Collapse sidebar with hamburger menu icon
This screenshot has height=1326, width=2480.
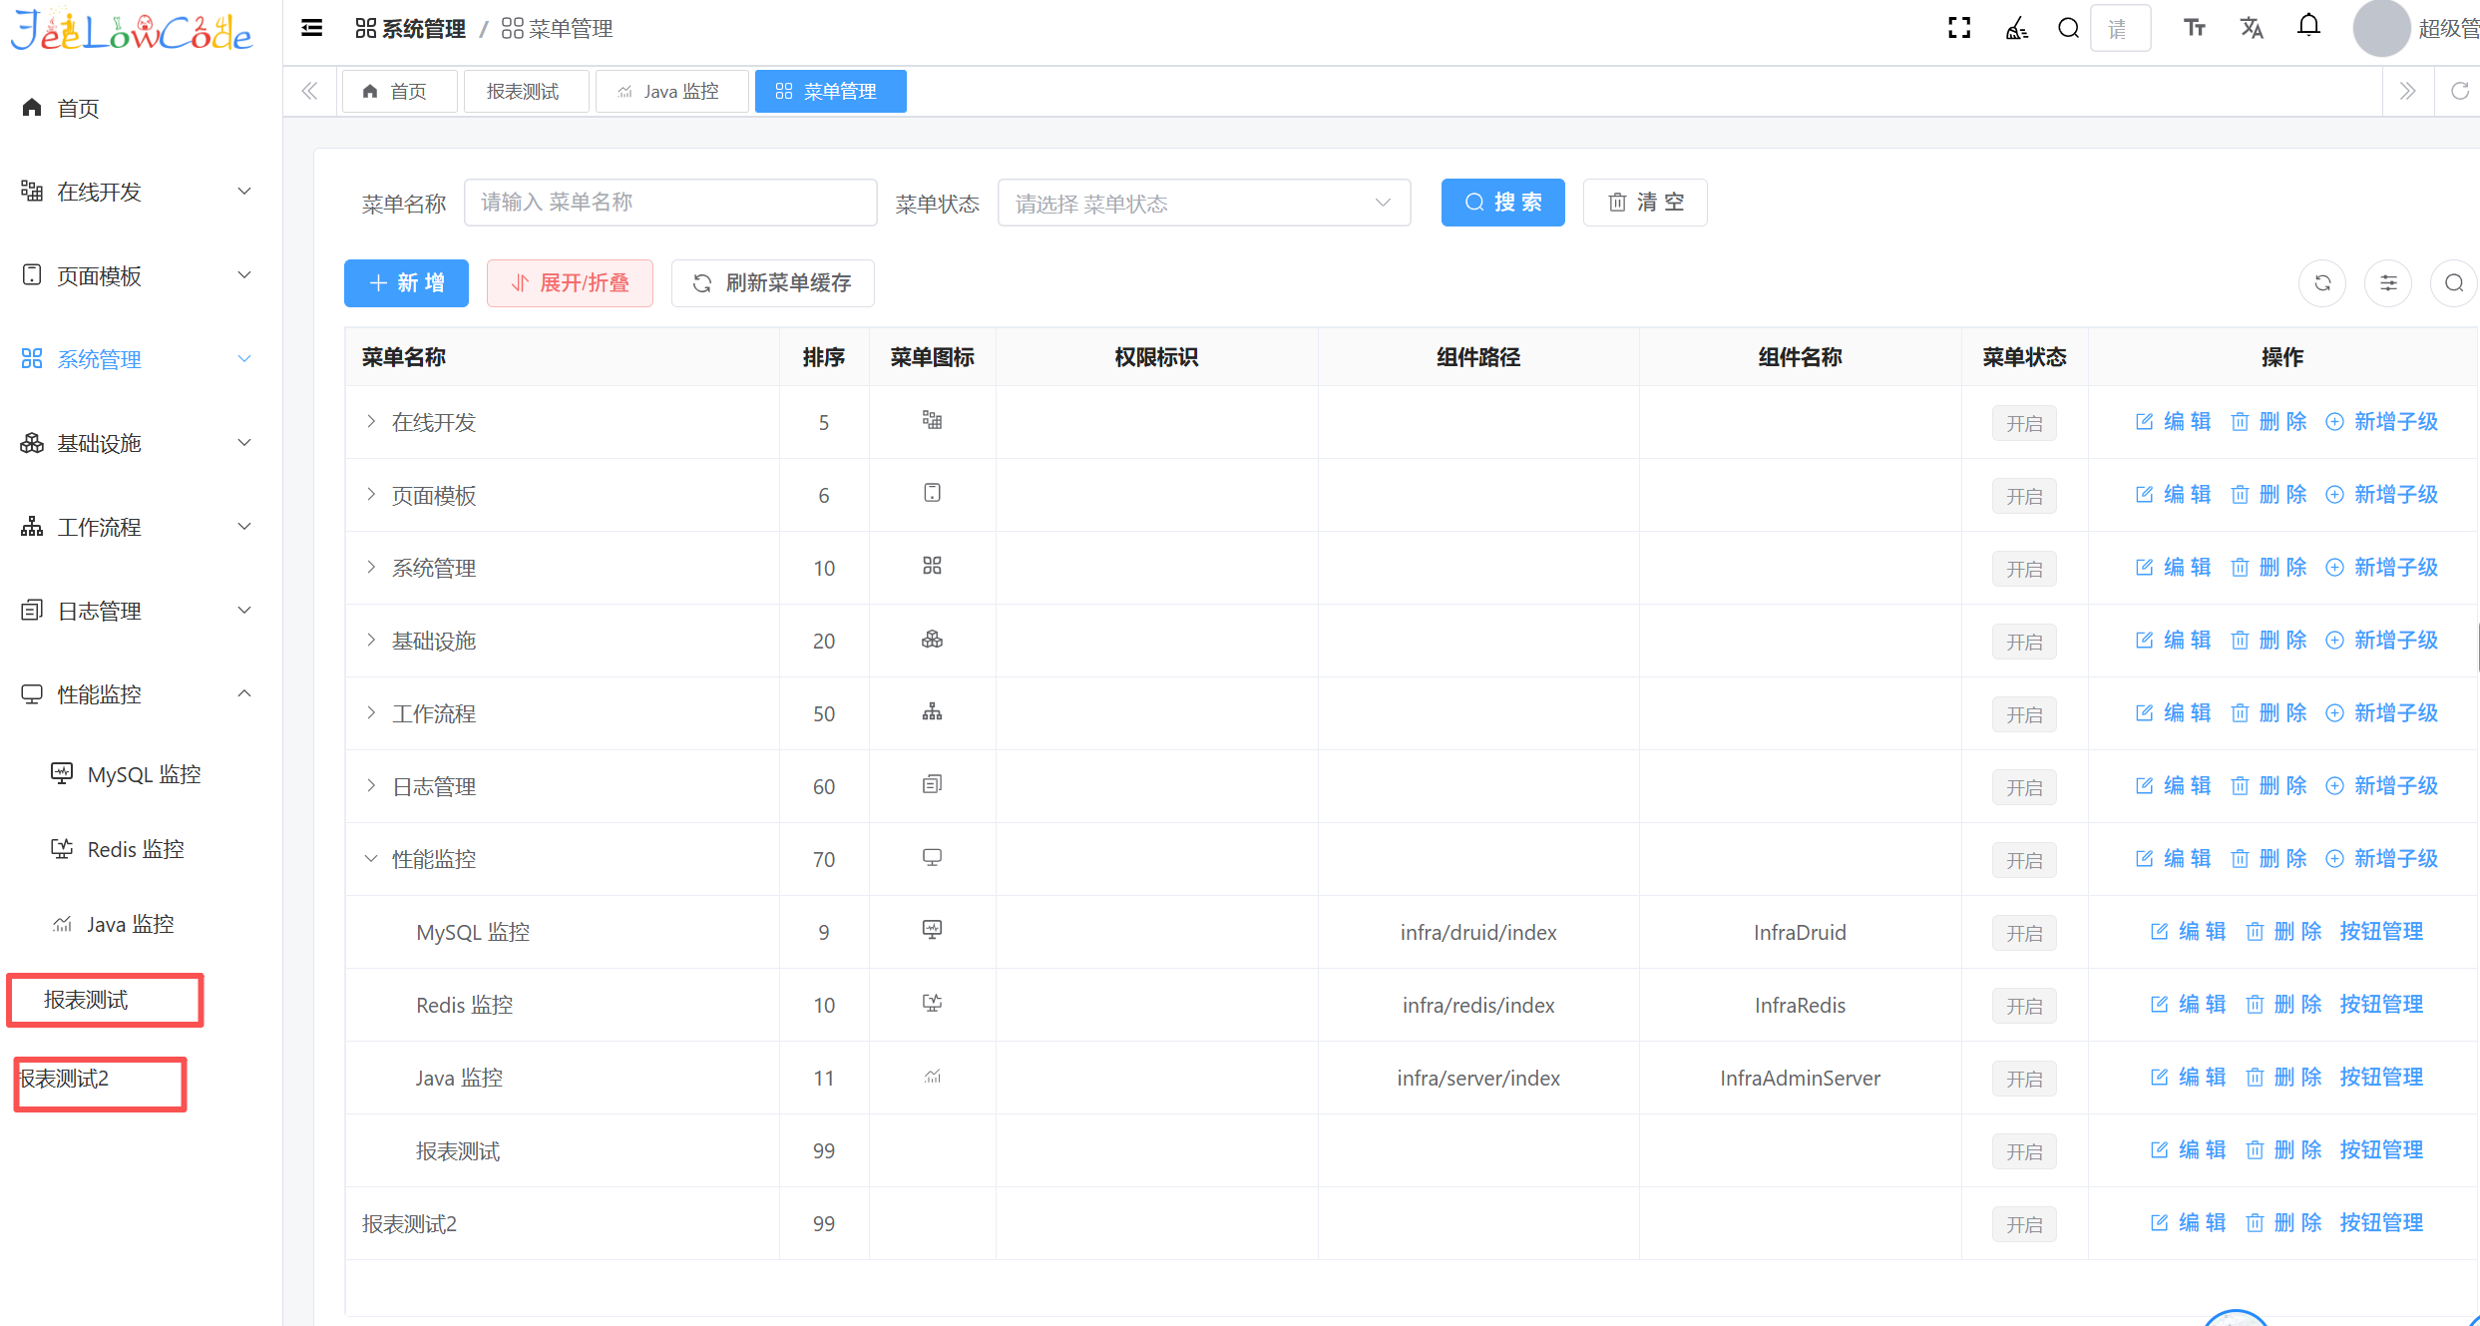point(312,28)
